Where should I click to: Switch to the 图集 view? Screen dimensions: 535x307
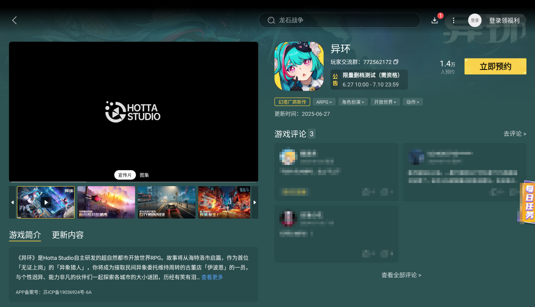pos(144,175)
